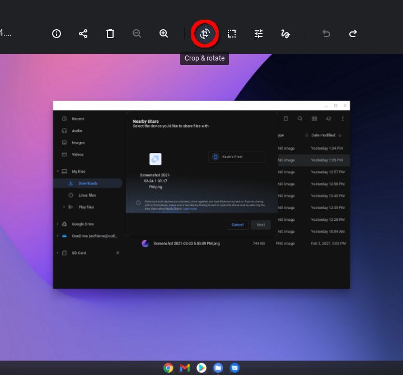Open the Files app from the shelf
The image size is (403, 375).
click(x=218, y=368)
